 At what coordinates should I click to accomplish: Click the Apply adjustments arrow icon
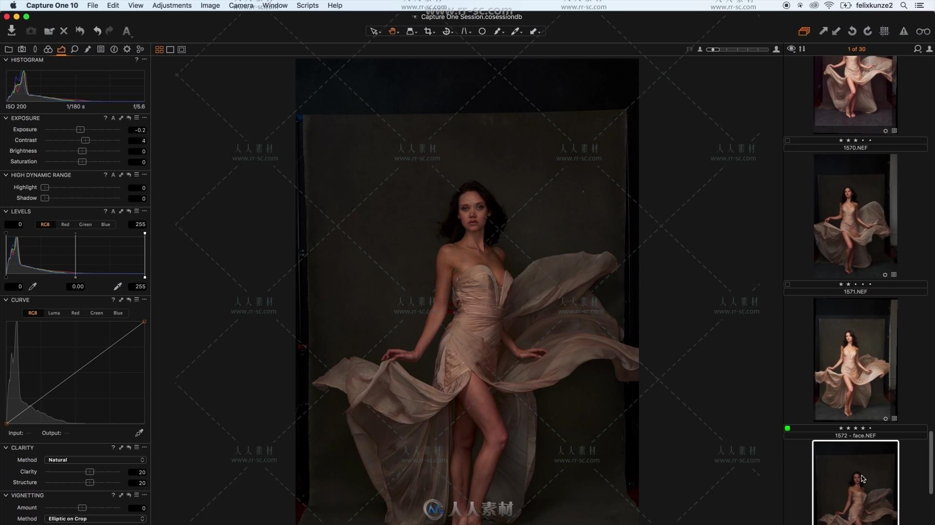tap(836, 31)
